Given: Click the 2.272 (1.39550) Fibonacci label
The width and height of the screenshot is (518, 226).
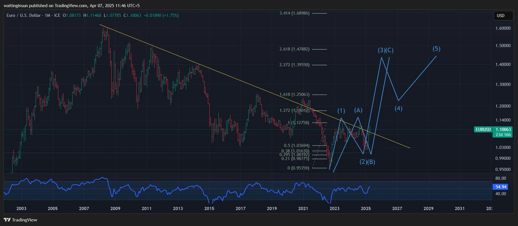Looking at the screenshot, I should 294,65.
